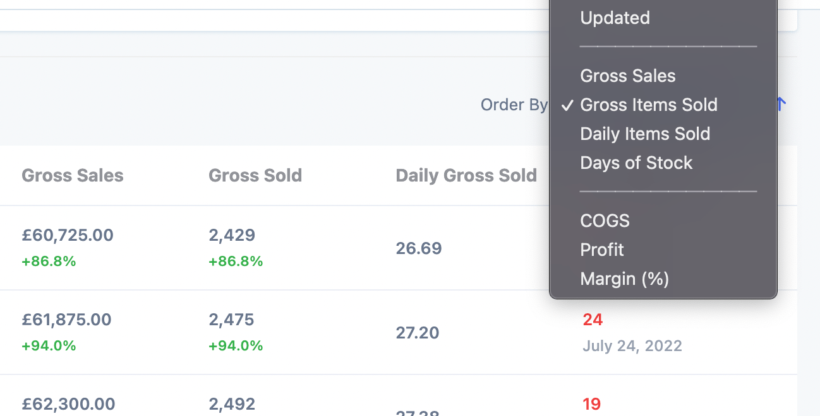Click the 'Daily Gross Sold' column header

coord(466,175)
